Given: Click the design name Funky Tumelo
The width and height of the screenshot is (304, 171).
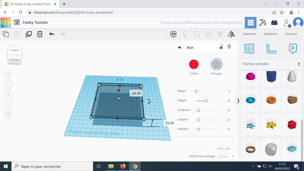Looking at the screenshot, I should click(35, 22).
